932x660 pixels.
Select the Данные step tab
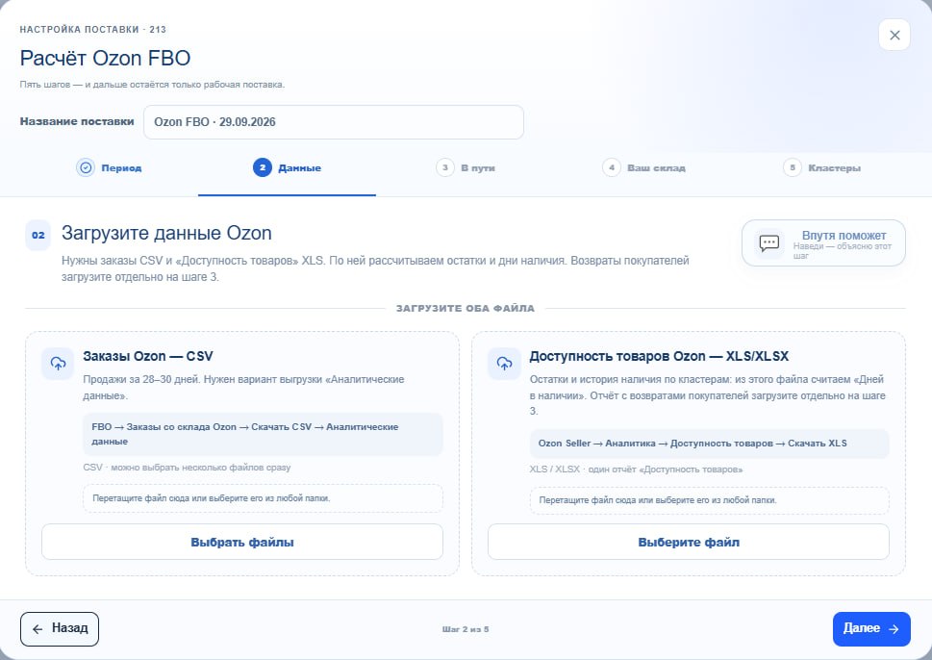click(287, 168)
